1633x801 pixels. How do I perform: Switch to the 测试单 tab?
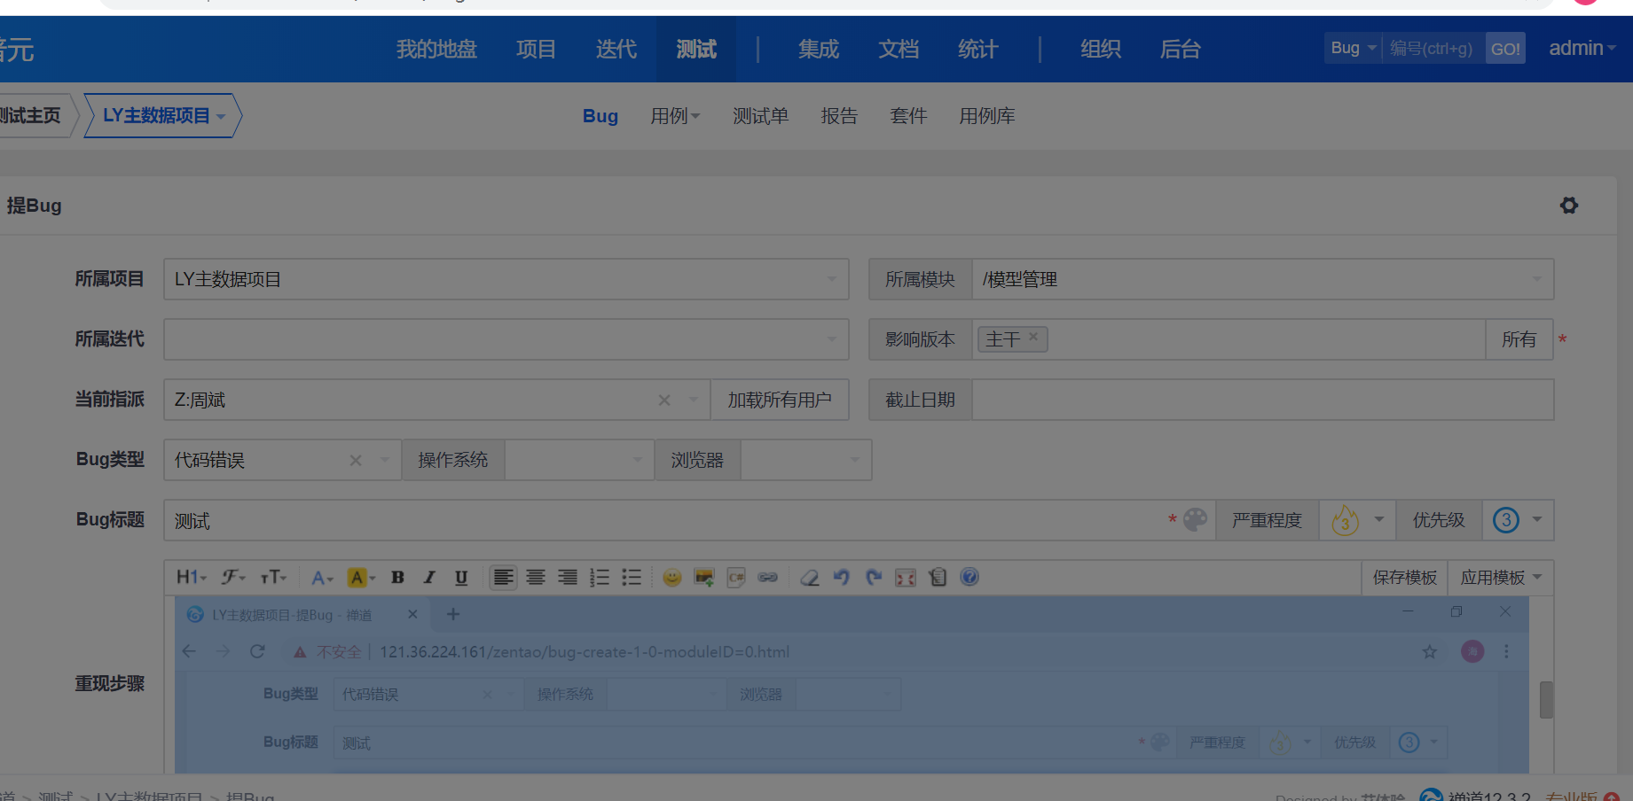(760, 116)
